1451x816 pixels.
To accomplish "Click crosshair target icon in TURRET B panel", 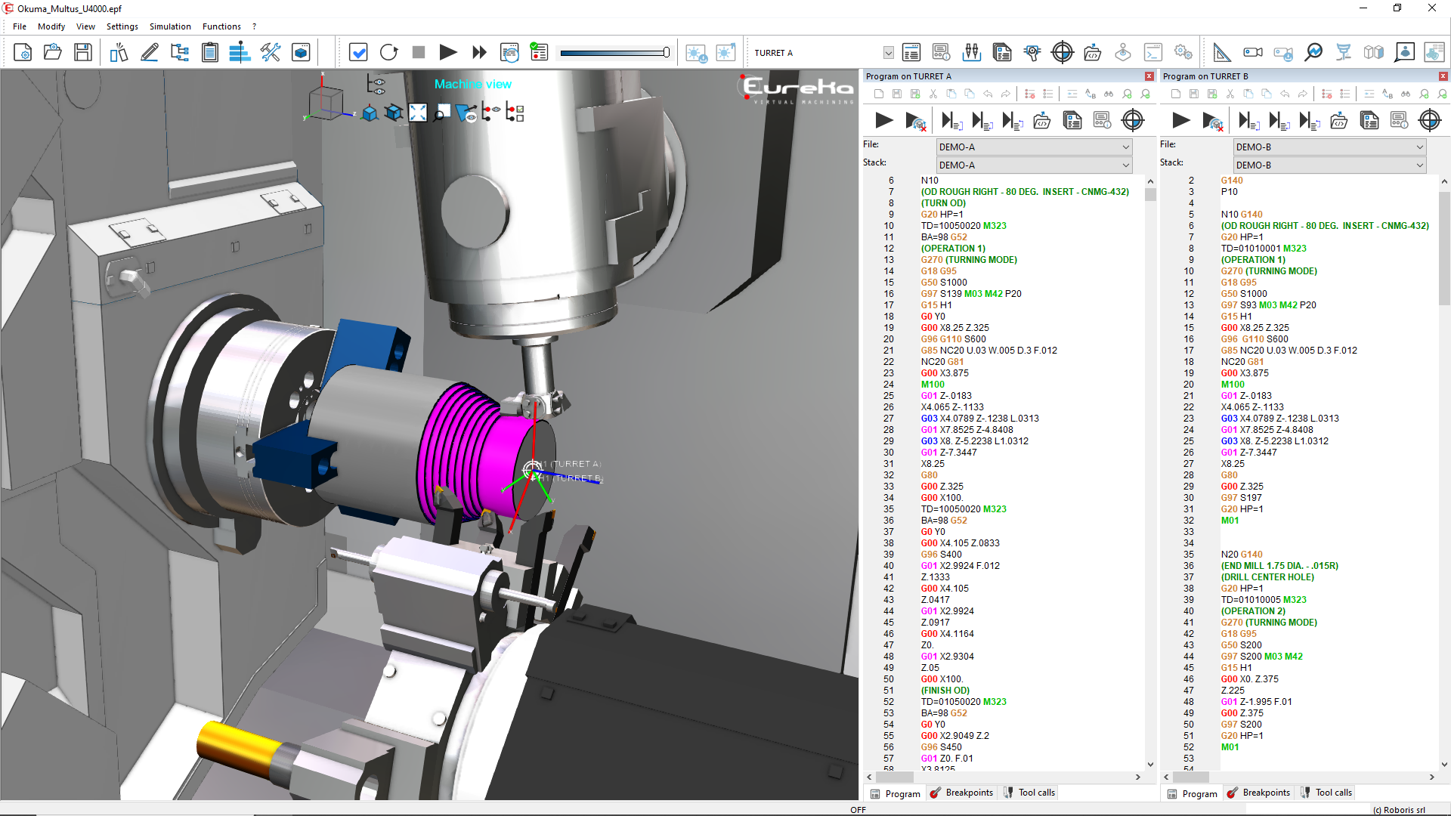I will pos(1429,120).
